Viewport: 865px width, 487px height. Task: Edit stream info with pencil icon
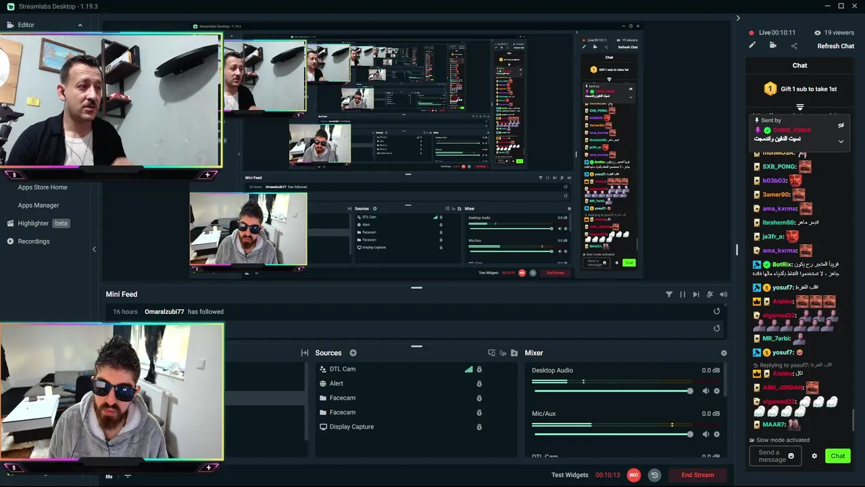tap(752, 45)
